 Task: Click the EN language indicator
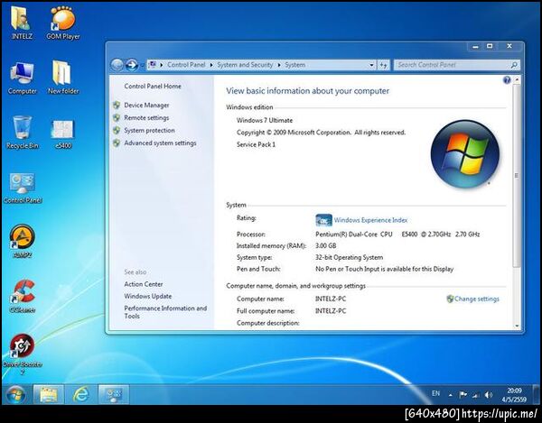click(x=436, y=393)
